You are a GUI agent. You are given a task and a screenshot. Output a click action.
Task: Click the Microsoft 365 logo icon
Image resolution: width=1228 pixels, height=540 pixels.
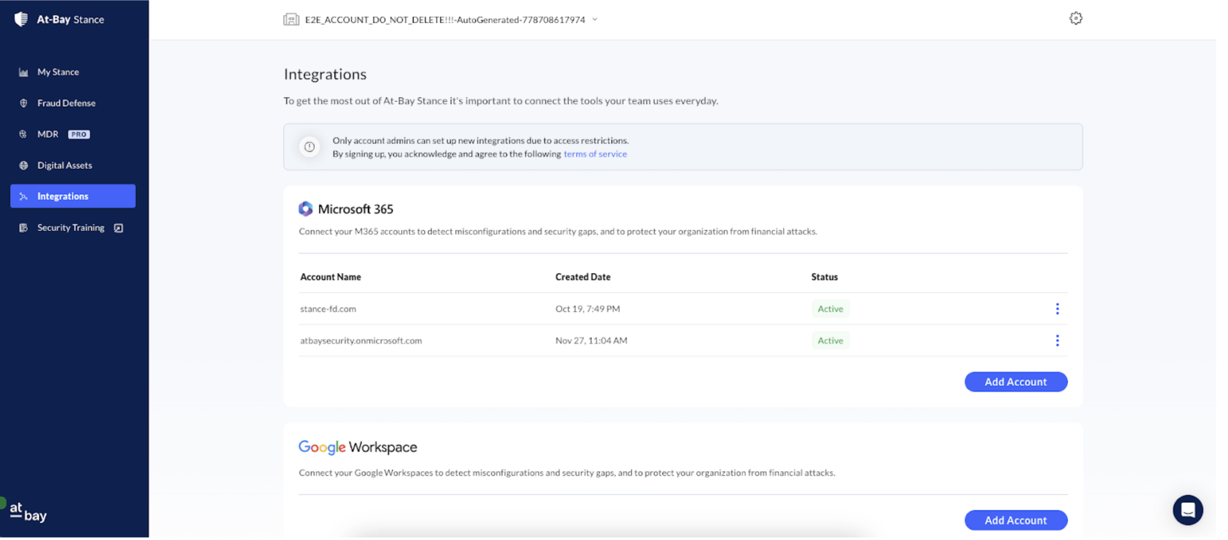tap(306, 209)
